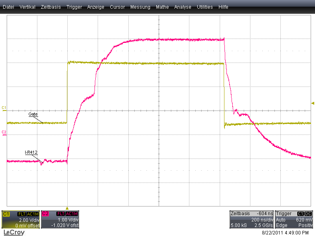Open the Datei menu
Screen dimensions: 315x236
tap(8, 7)
